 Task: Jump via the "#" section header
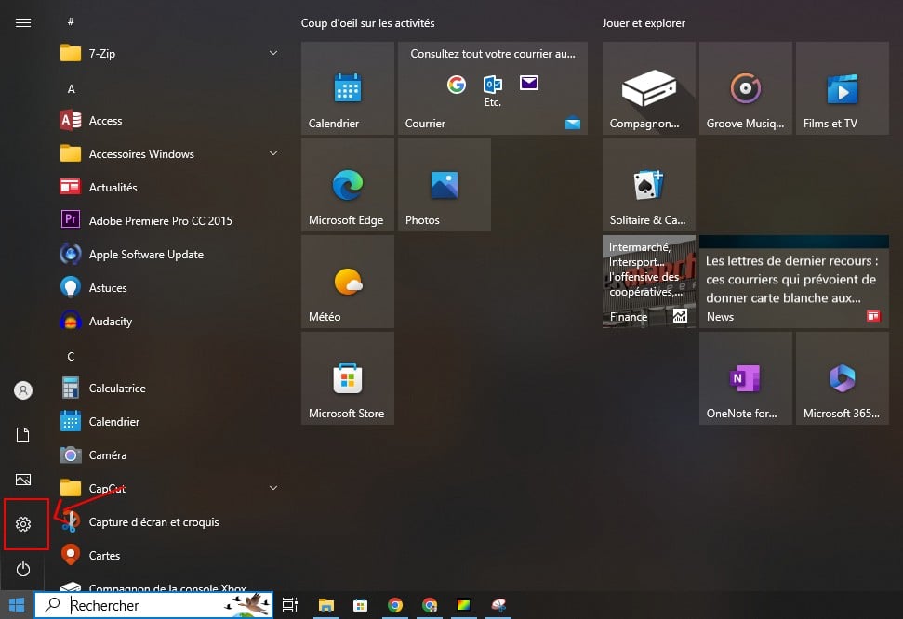(x=71, y=22)
